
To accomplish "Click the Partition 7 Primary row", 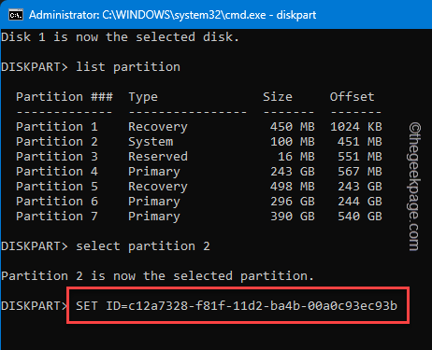I will click(199, 217).
